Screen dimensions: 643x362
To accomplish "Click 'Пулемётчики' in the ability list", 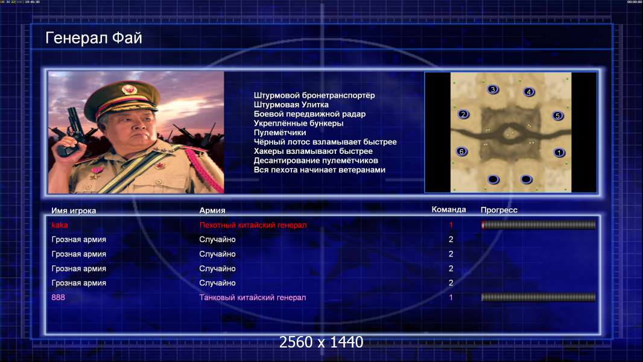I will 280,132.
